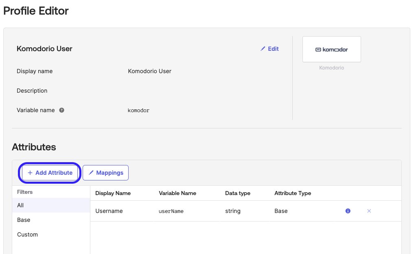
Task: Click the Komodorio User profile title
Action: point(44,49)
